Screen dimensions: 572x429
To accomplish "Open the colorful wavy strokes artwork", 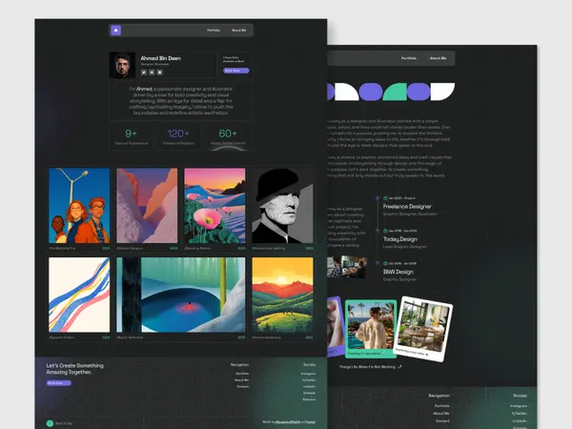I will coord(79,295).
